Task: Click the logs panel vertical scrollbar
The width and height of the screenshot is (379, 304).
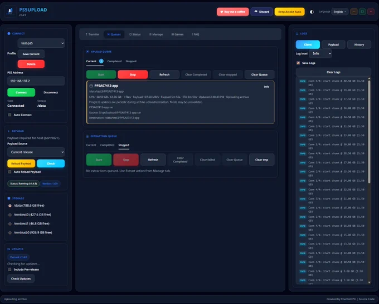Action: [369, 131]
